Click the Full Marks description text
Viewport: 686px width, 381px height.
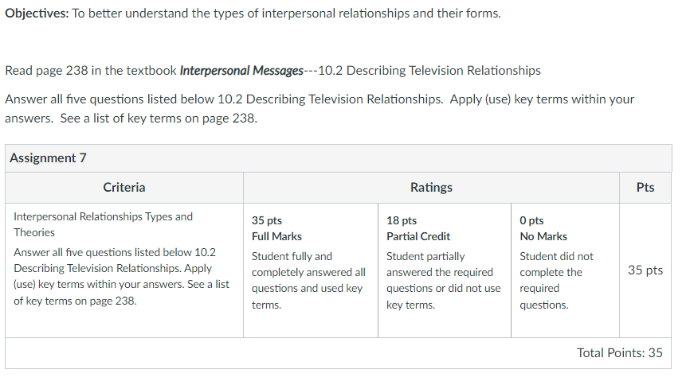tap(308, 281)
